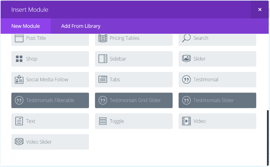The width and height of the screenshot is (270, 167).
Task: Insert the Text module
Action: [50, 121]
